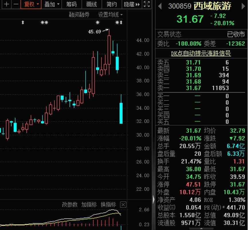This screenshot has width=248, height=230.
Task: Toggle the 筹码 chip distribution view
Action: tap(71, 4)
